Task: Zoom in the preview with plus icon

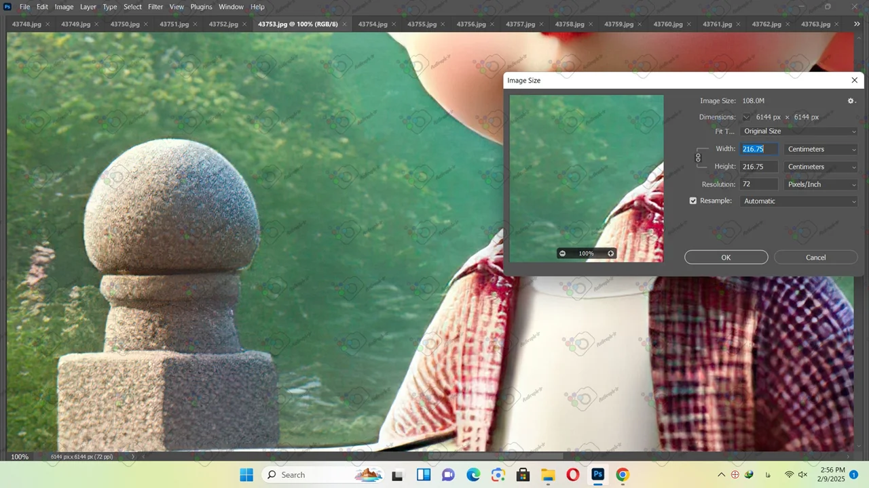Action: (x=610, y=253)
